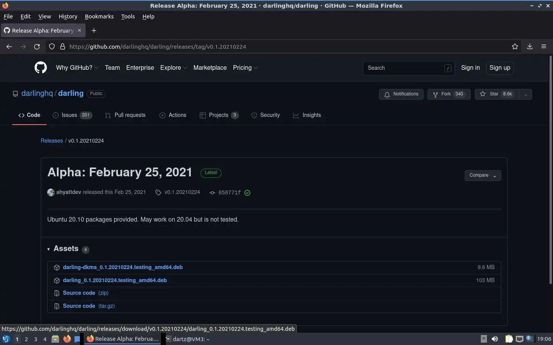This screenshot has height=345, width=553.
Task: Click the Releases breadcrumb link
Action: (x=52, y=141)
